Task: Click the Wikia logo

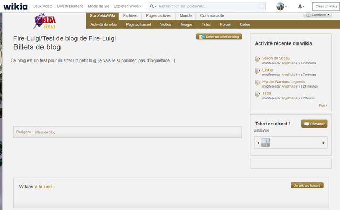Action: coord(15,6)
